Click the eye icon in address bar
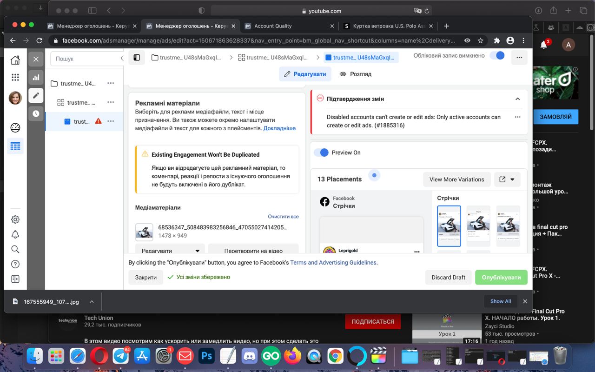The height and width of the screenshot is (372, 595). coord(467,40)
